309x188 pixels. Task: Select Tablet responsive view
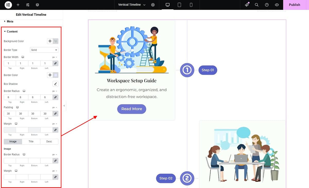[179, 5]
